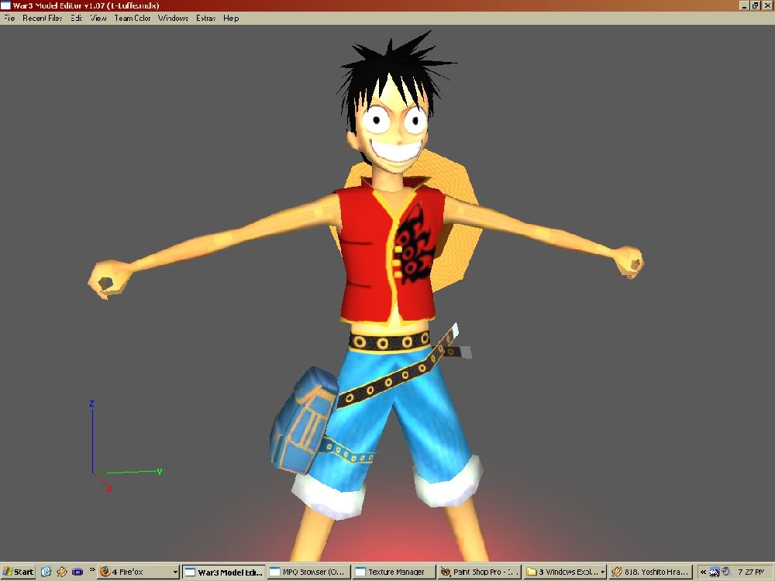
Task: Click the Paint Shop Pro palette icon
Action: pos(446,572)
